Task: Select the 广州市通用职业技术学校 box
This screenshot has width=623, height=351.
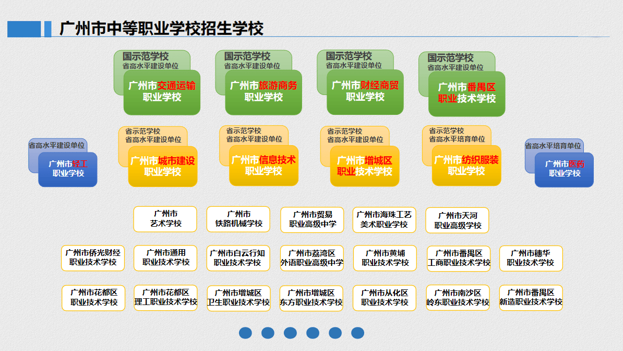Action: [166, 258]
